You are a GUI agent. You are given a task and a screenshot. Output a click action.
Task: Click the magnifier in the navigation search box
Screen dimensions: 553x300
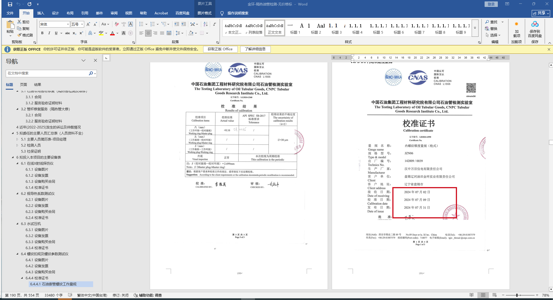coord(91,73)
